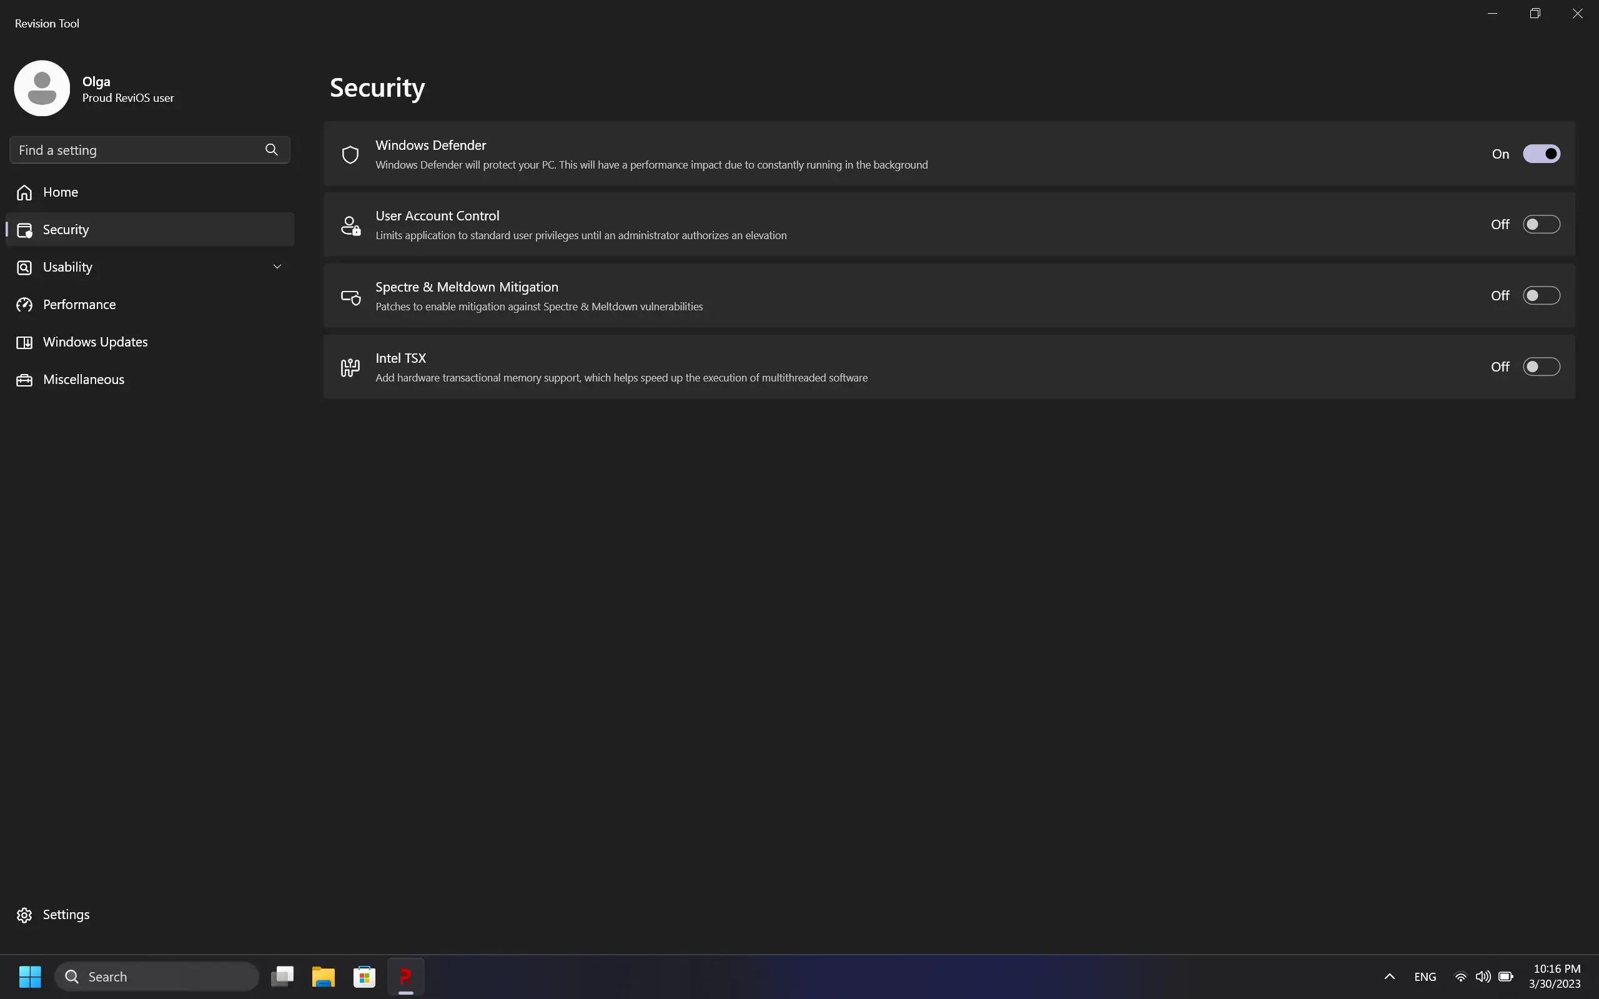Enable Spectre & Meltdown Mitigation toggle

(x=1541, y=295)
